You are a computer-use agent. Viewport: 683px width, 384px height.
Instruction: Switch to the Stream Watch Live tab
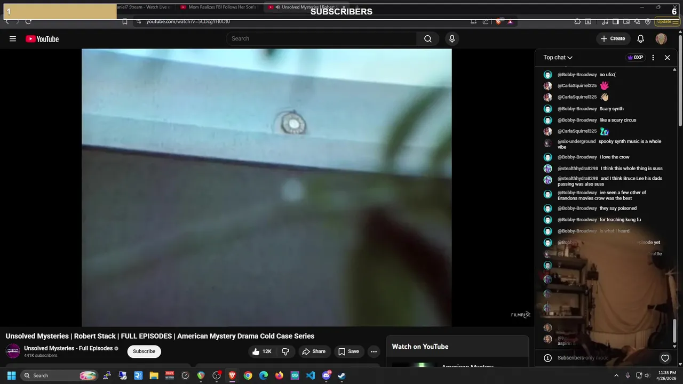(x=144, y=7)
